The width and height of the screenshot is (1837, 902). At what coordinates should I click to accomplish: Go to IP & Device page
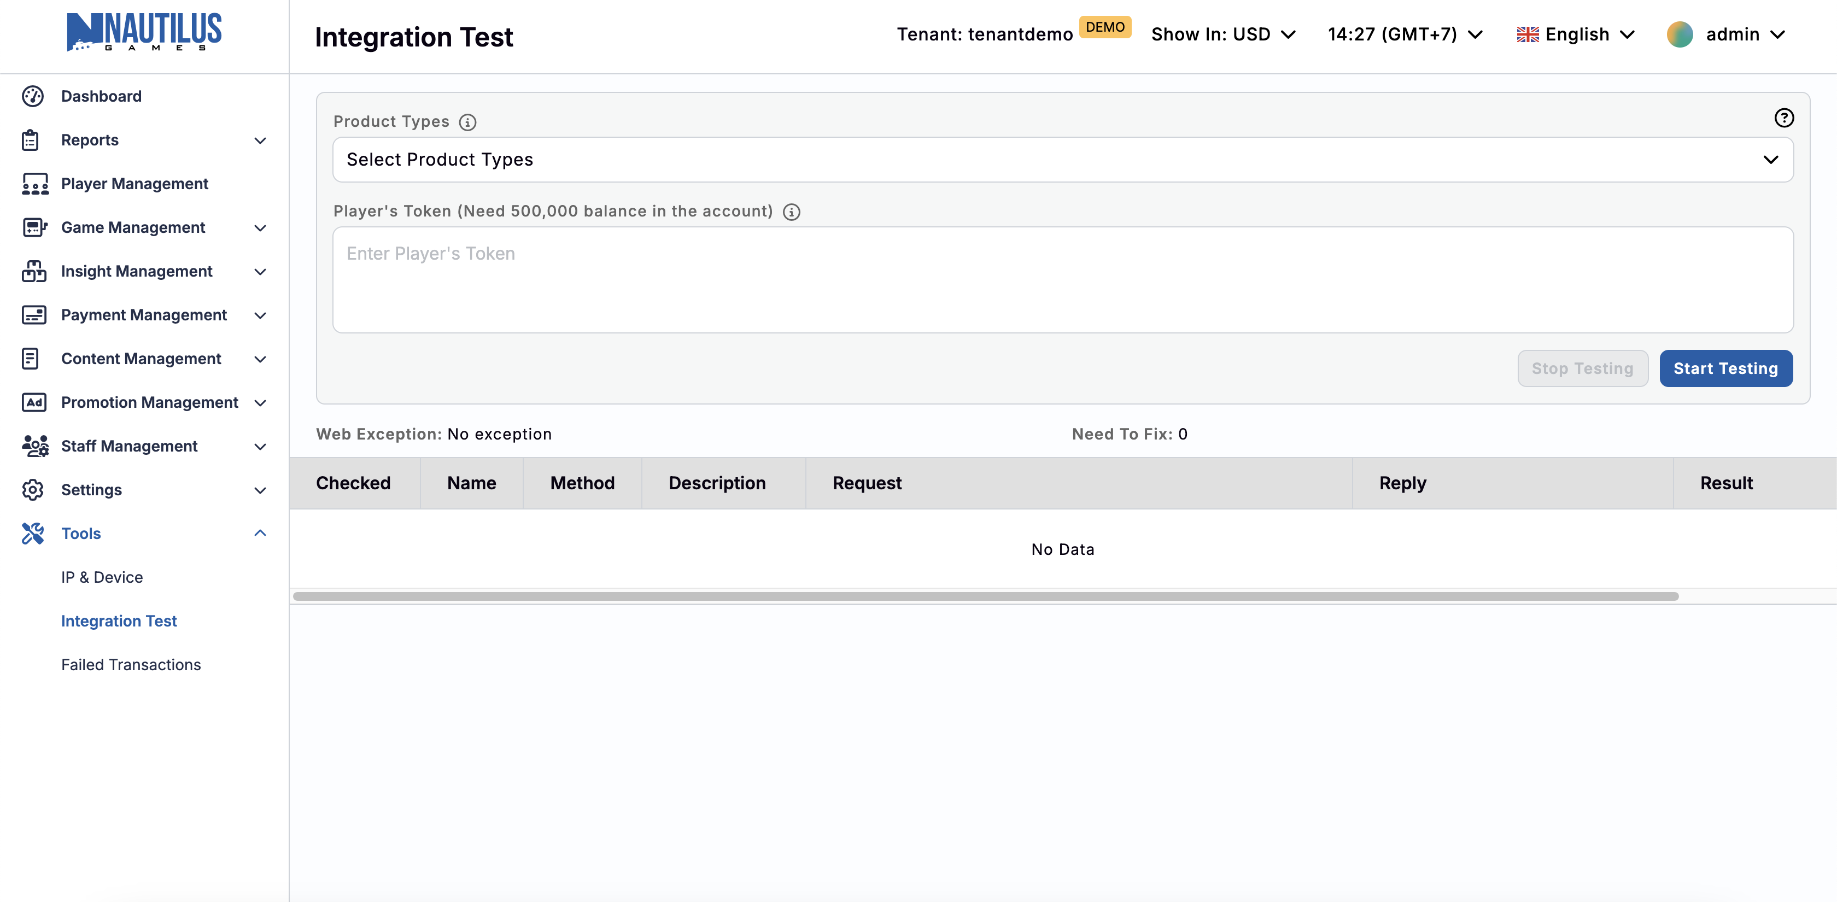pos(102,577)
